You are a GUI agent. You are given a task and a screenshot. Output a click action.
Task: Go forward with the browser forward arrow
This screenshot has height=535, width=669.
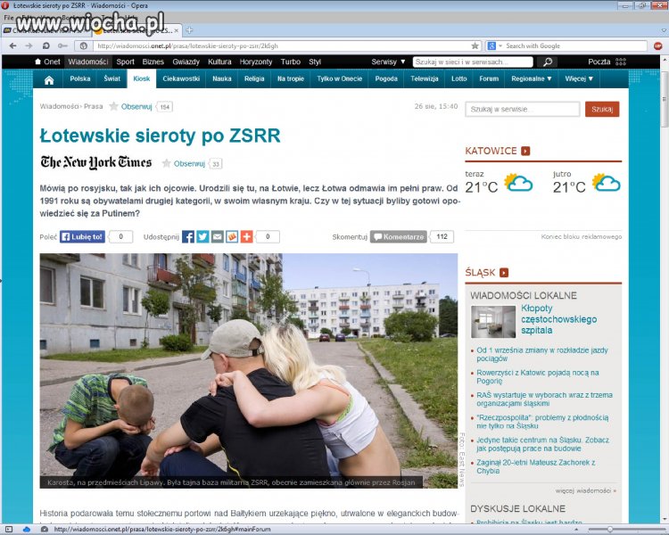pos(29,45)
